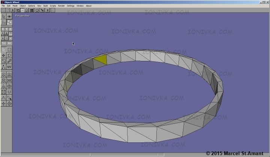Screen dimensions: 270x157
Task: Click the Back view button
Action: click(x=9, y=43)
